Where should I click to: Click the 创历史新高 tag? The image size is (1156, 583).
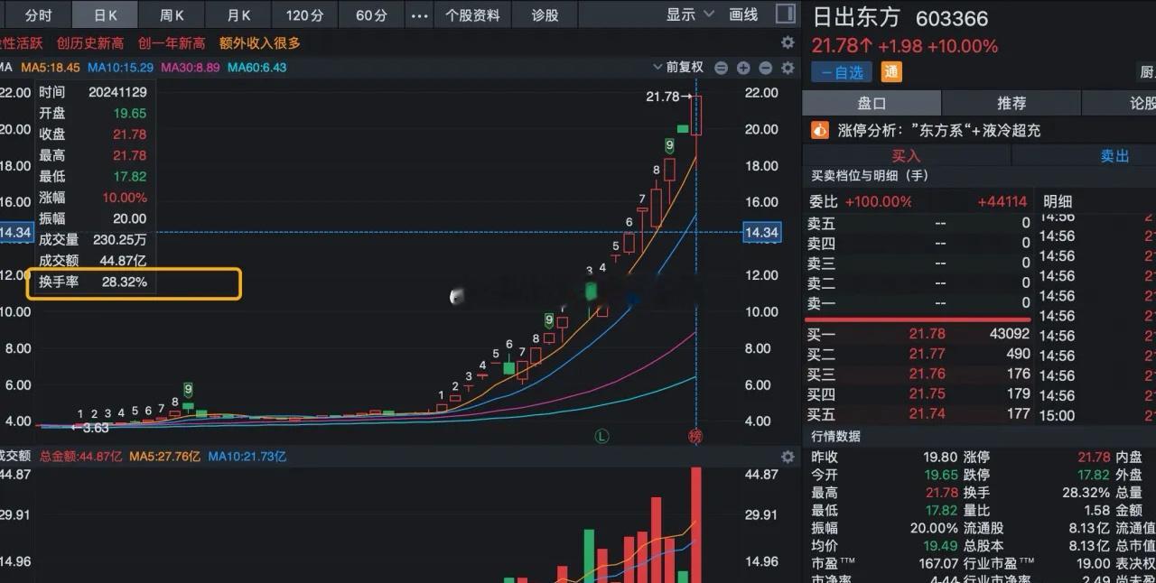point(92,43)
